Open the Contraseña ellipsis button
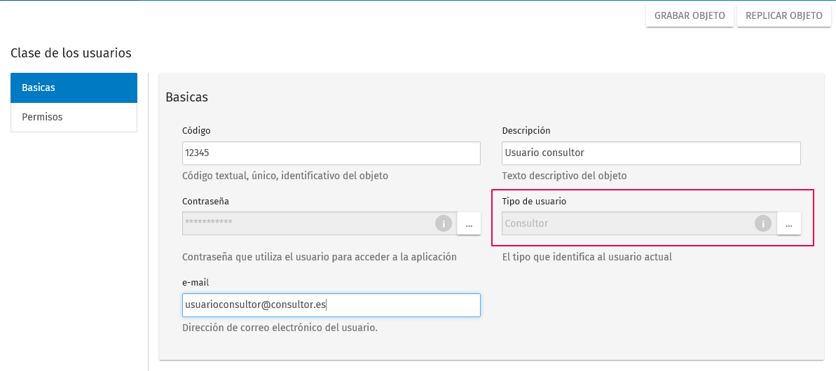The width and height of the screenshot is (836, 371). point(469,223)
